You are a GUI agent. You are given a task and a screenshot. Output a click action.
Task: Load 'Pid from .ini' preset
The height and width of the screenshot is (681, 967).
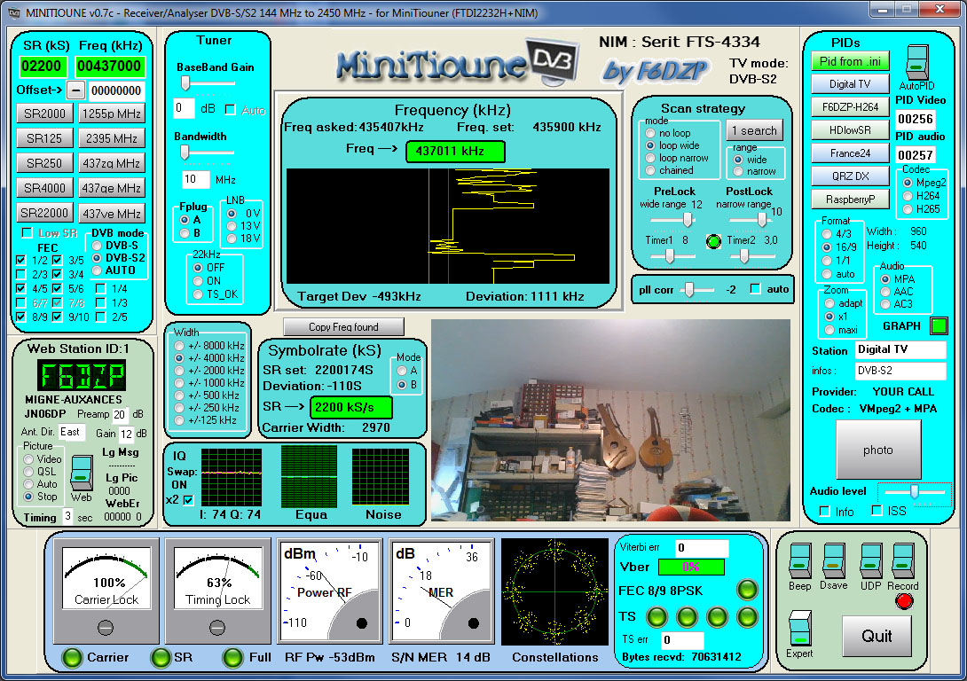tap(850, 62)
